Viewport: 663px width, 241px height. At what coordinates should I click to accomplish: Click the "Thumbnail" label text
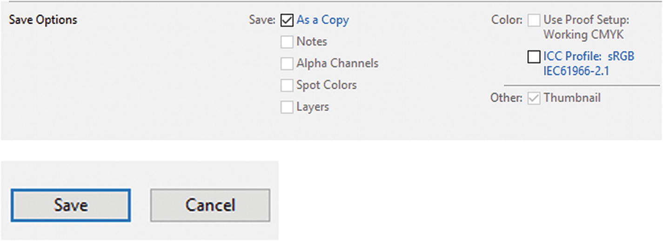click(x=572, y=98)
